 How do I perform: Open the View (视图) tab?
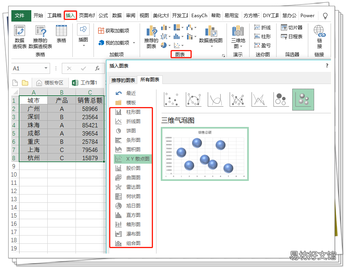coord(144,16)
